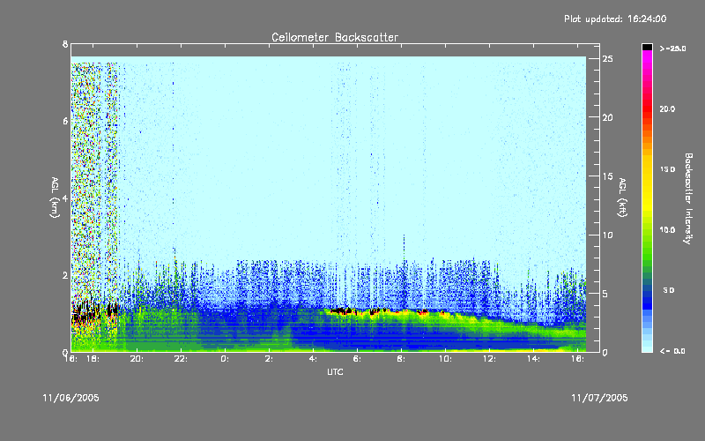Click the ">-25.0" colorbar maximum label

673,49
